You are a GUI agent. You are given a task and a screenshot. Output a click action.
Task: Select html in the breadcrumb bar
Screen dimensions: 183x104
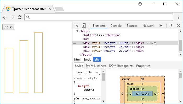coord(77,60)
